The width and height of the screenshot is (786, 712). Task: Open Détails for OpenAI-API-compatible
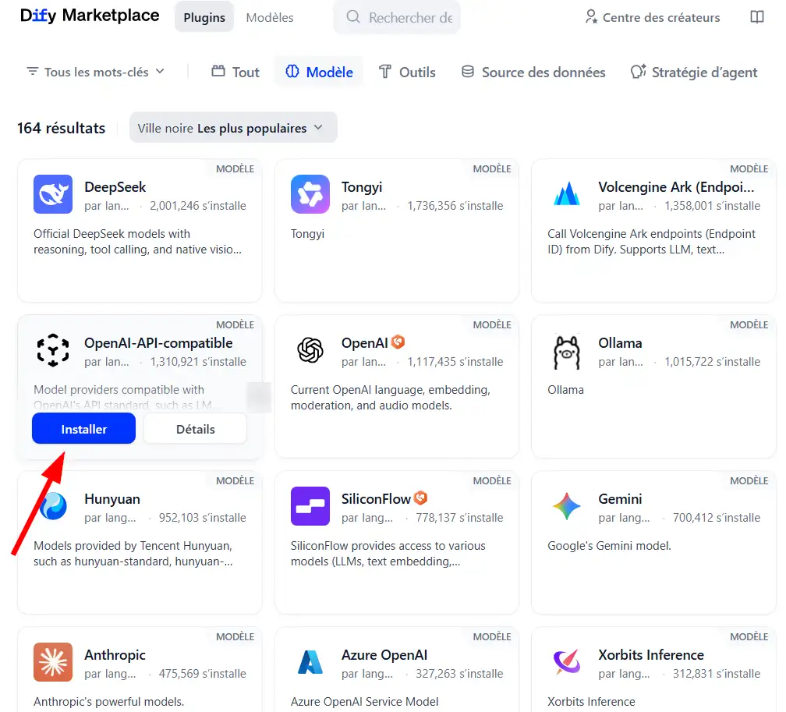(196, 429)
